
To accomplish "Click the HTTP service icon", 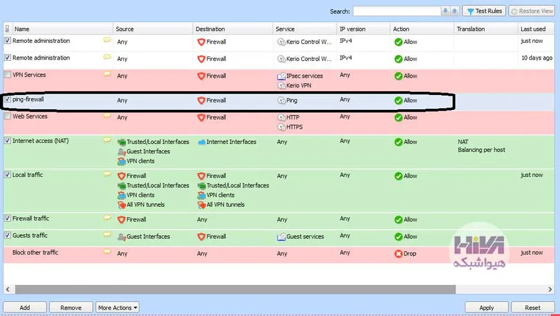I will [x=281, y=117].
